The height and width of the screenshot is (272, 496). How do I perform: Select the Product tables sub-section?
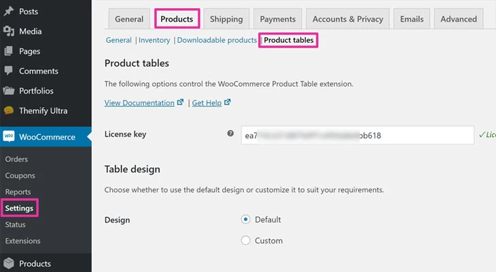289,40
